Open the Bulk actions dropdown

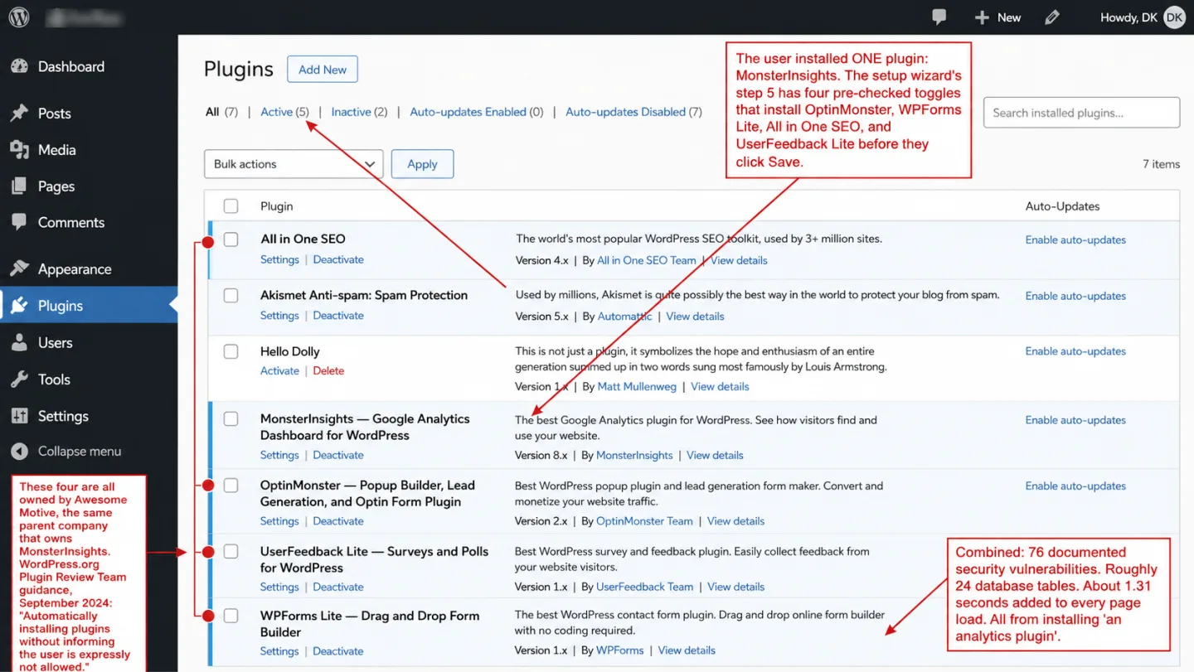point(294,164)
